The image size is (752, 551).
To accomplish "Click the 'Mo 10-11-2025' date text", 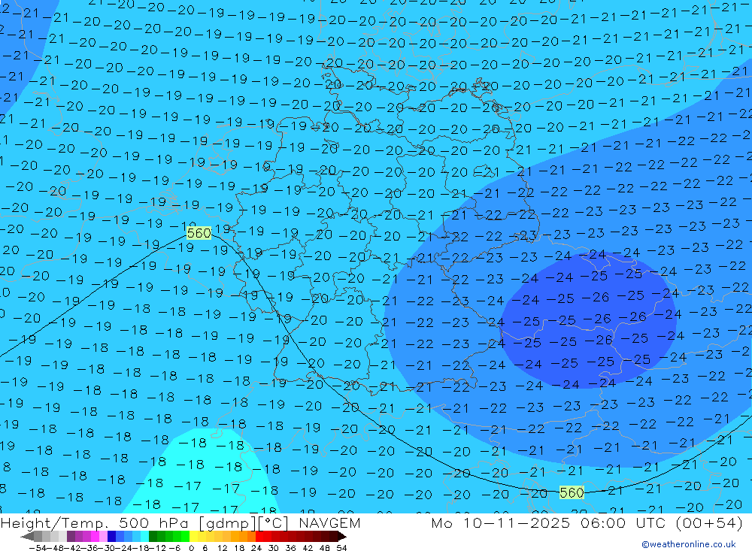I will [x=500, y=522].
